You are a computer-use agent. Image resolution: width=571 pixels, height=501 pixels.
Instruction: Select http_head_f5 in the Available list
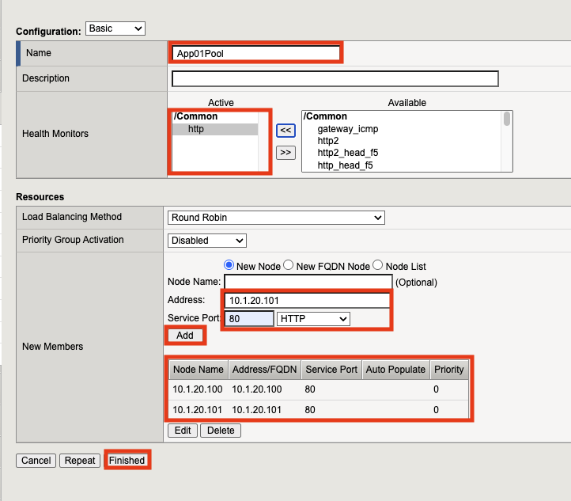pos(345,165)
